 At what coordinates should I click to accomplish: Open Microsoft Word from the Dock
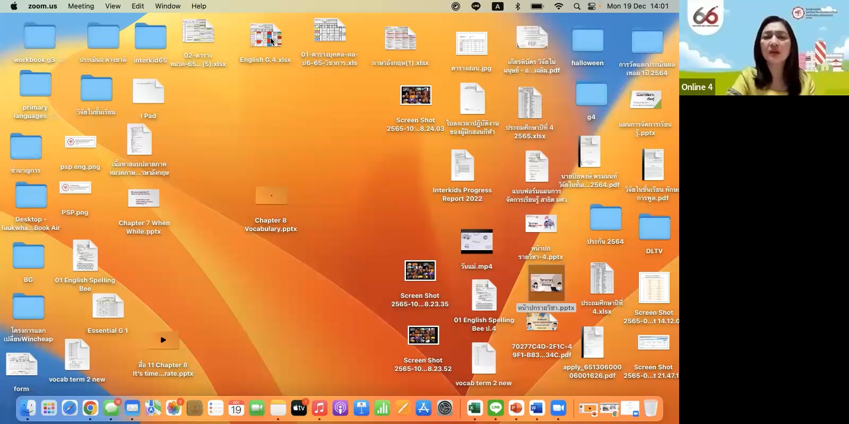537,408
